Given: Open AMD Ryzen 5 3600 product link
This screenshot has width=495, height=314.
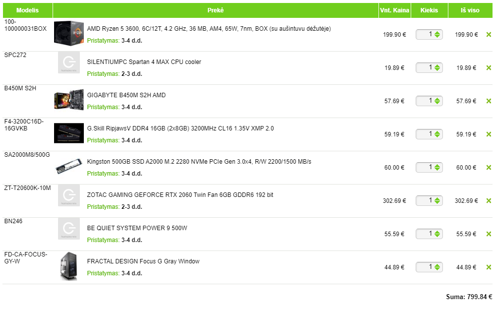Looking at the screenshot, I should point(209,29).
